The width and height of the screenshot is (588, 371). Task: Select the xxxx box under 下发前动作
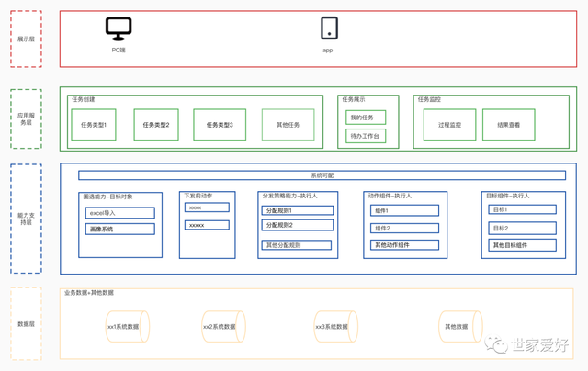click(x=207, y=208)
